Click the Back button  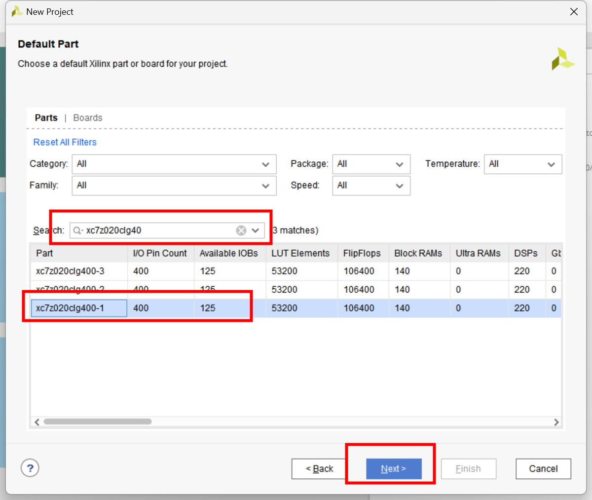pyautogui.click(x=319, y=469)
